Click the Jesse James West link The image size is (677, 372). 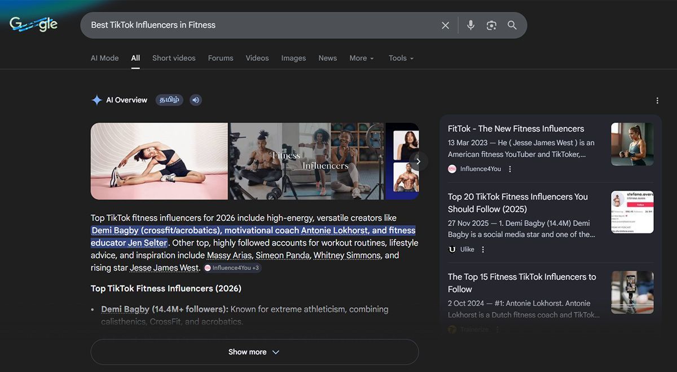click(x=164, y=268)
